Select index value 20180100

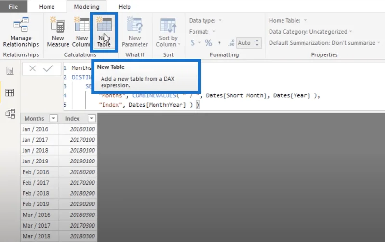pos(78,150)
